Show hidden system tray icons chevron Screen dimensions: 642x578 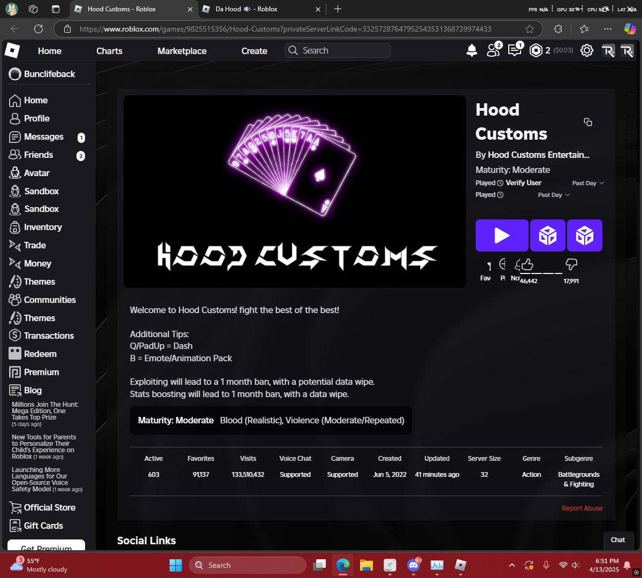click(512, 565)
